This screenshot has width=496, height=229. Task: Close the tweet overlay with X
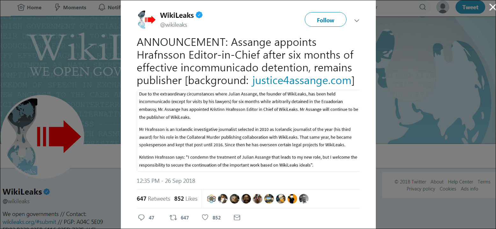click(x=492, y=7)
